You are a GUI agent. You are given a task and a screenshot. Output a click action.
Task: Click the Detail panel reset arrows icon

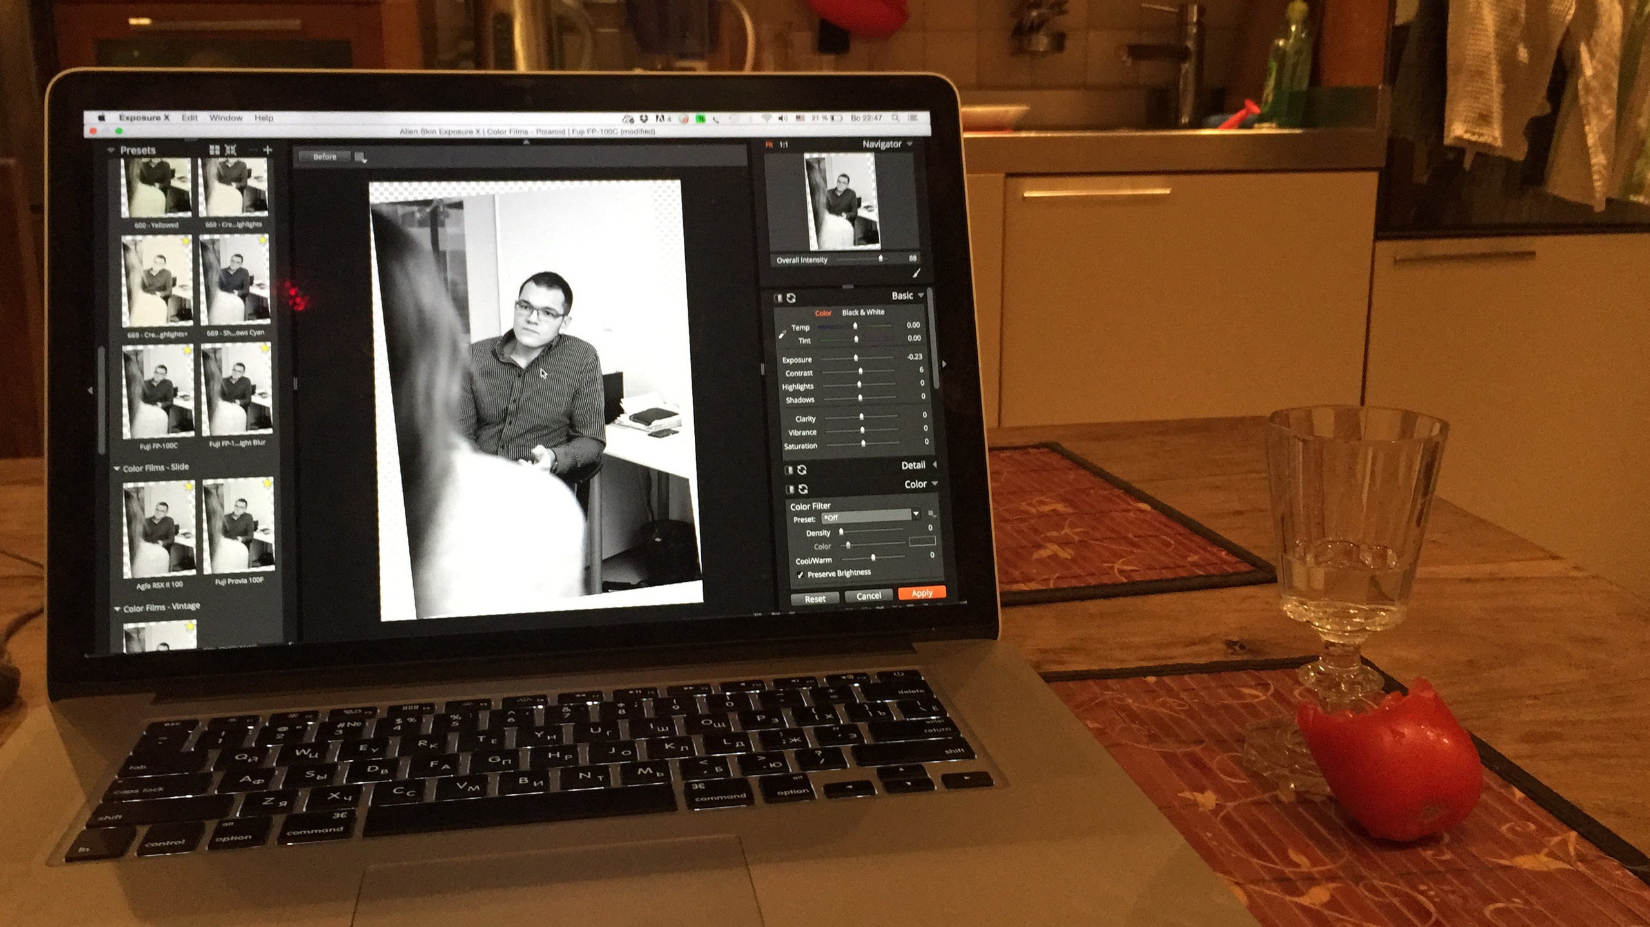(802, 470)
